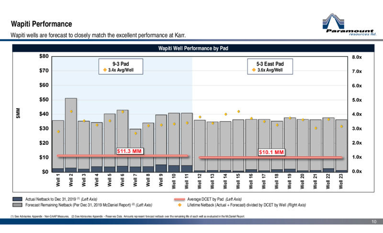Click the orange diamond marker above Well 2
This screenshot has height=233, width=383.
click(71, 112)
